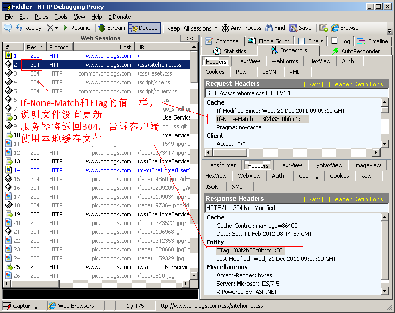This screenshot has height=313, width=395.
Task: Click Any Process target picker
Action: pos(242,28)
